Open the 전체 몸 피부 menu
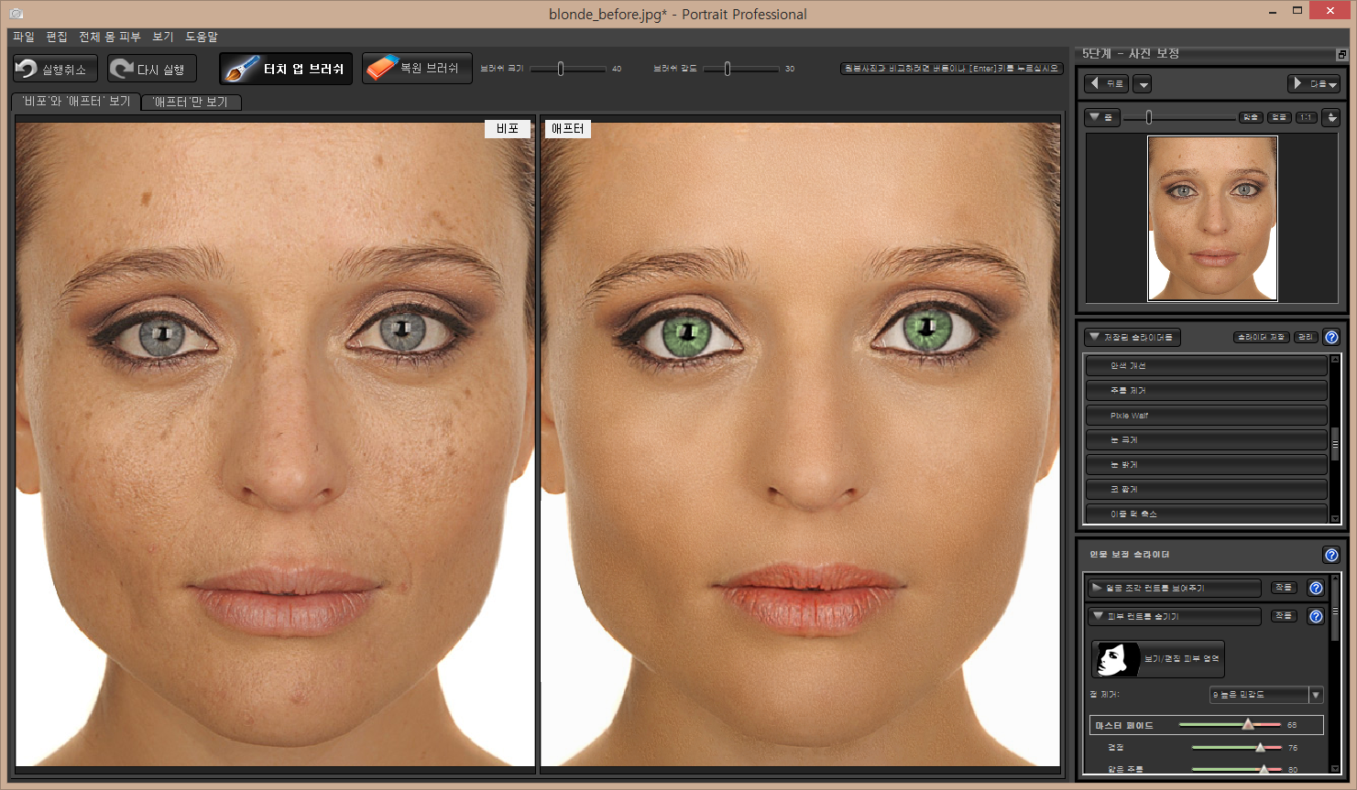 click(x=109, y=37)
